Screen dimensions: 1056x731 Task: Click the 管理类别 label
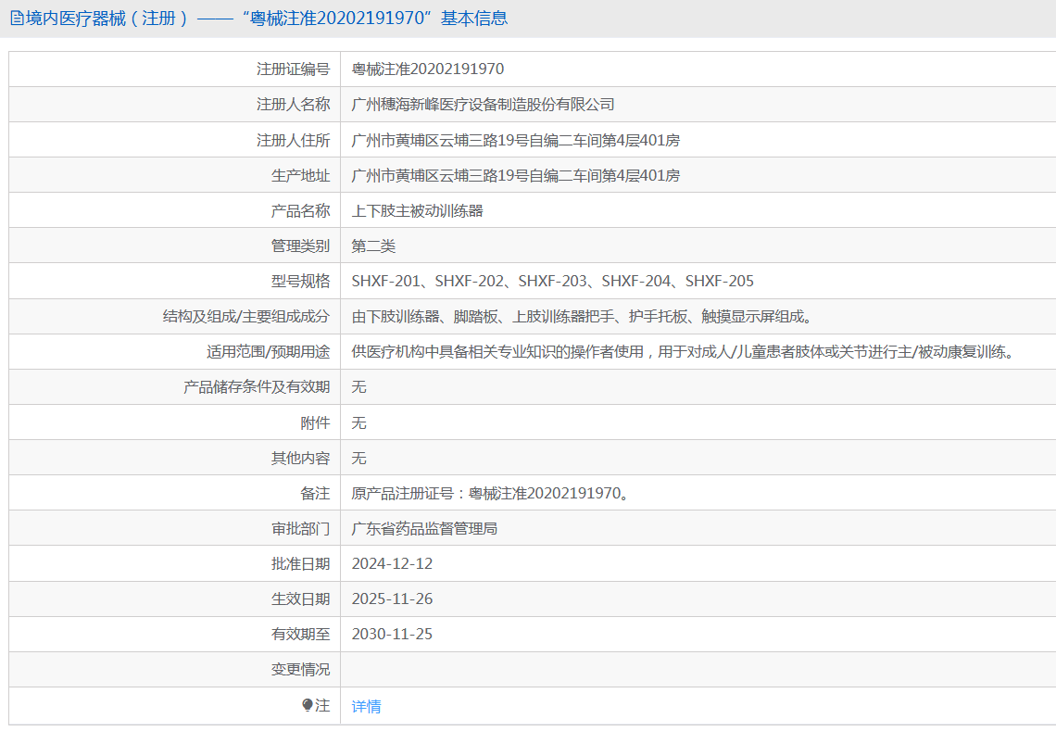pos(301,246)
